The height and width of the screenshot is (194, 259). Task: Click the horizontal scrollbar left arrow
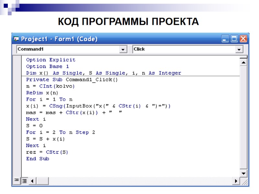pos(32,181)
